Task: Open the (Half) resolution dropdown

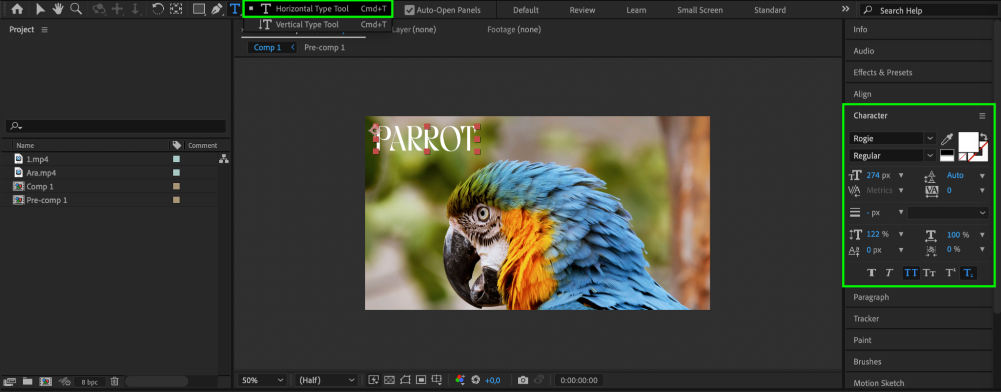Action: [x=326, y=380]
